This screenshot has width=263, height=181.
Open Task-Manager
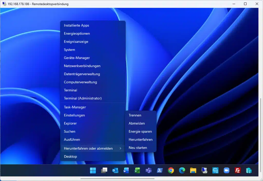[x=93, y=107]
